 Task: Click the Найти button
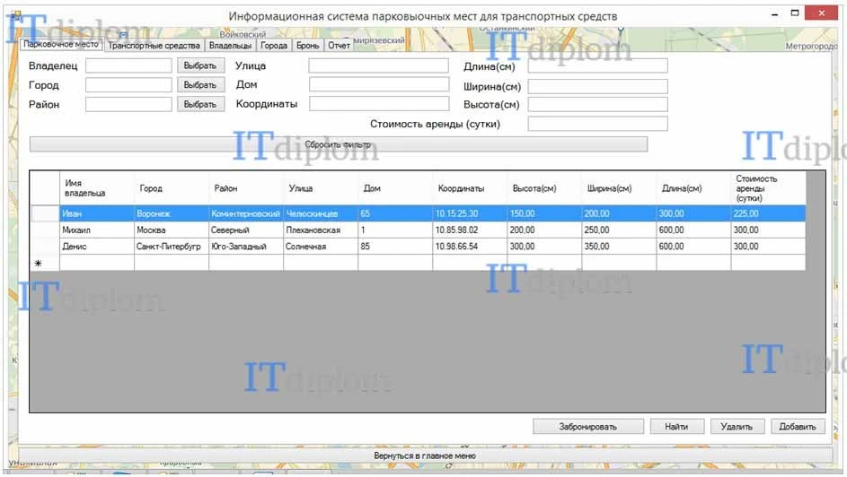point(677,426)
